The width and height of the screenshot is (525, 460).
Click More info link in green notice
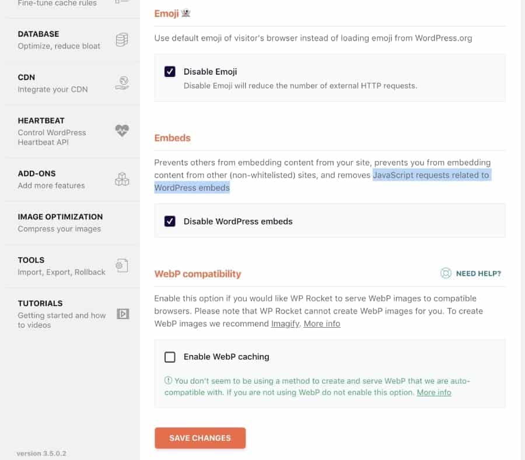[x=433, y=392]
